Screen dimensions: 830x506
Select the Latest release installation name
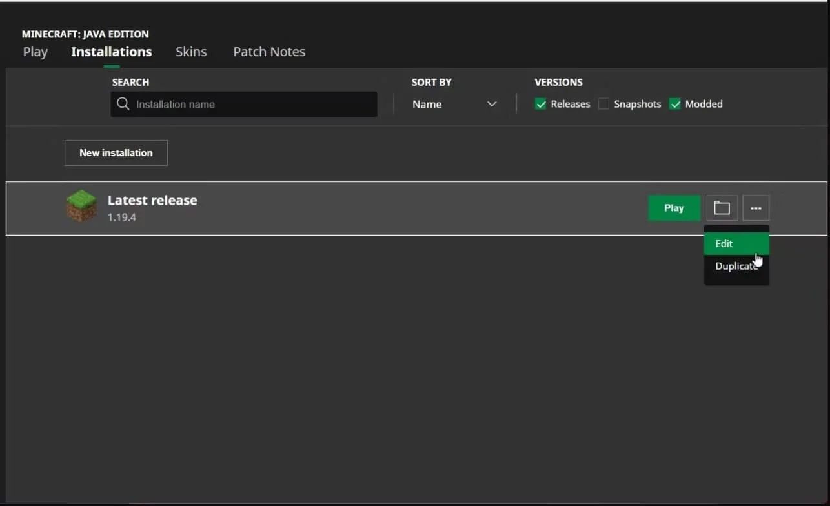[152, 200]
